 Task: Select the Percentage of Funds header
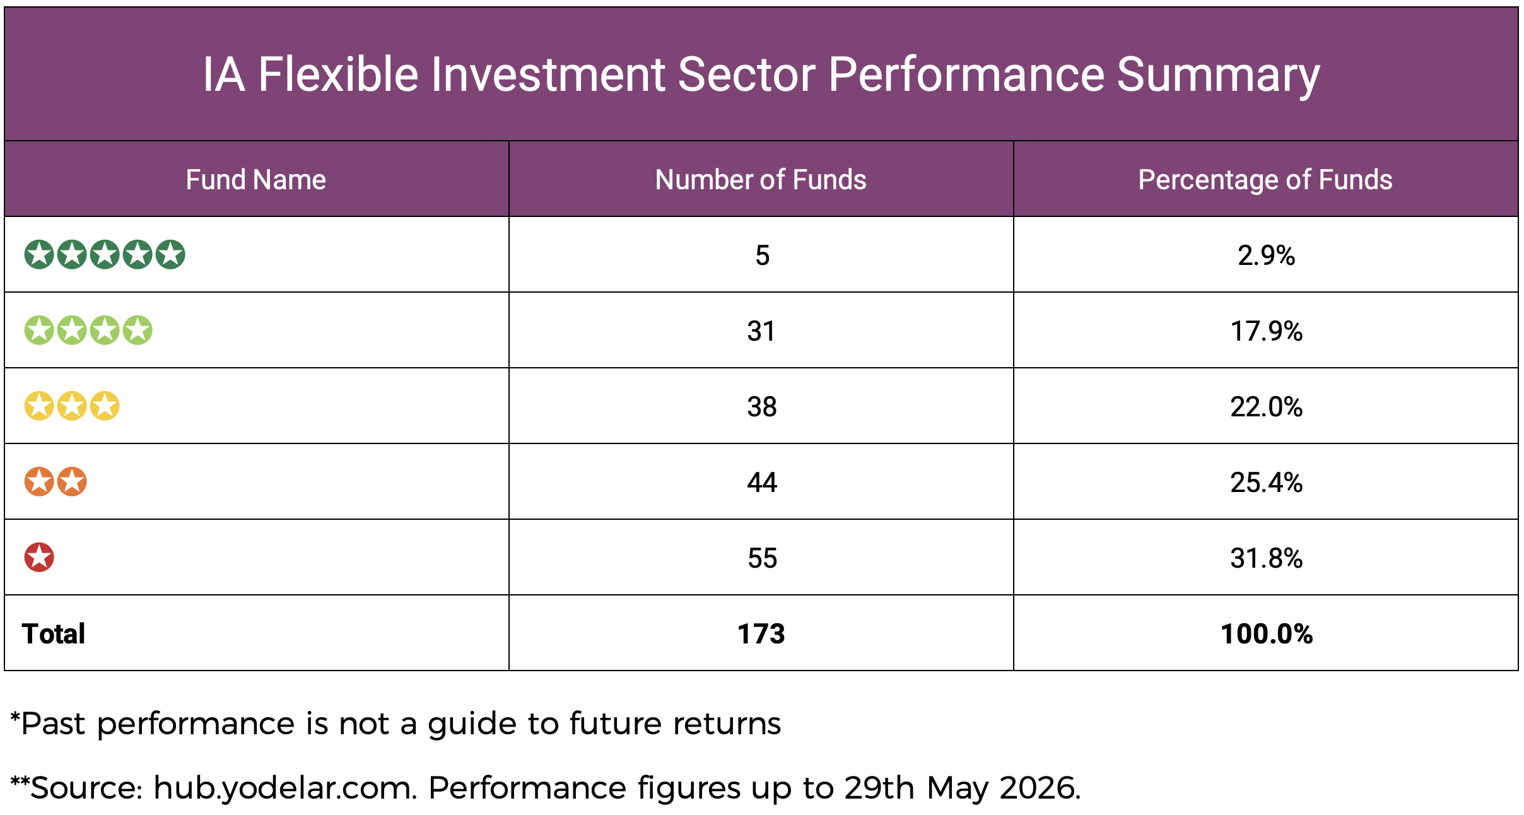click(1265, 179)
